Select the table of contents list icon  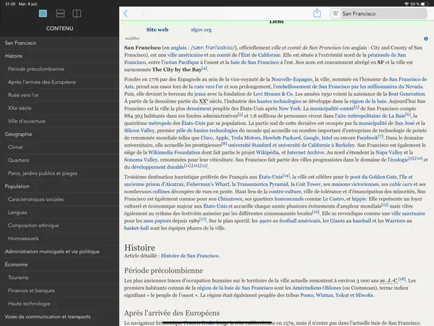(43, 13)
